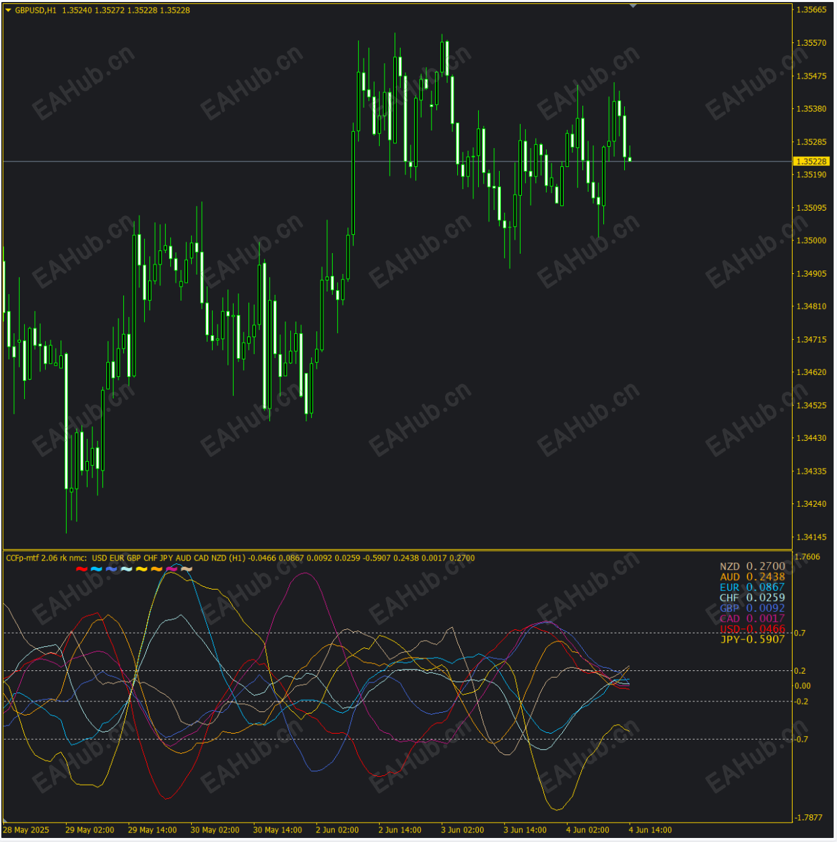Click the 30 May 02:00 time axis label
This screenshot has height=842, width=837.
click(x=215, y=830)
